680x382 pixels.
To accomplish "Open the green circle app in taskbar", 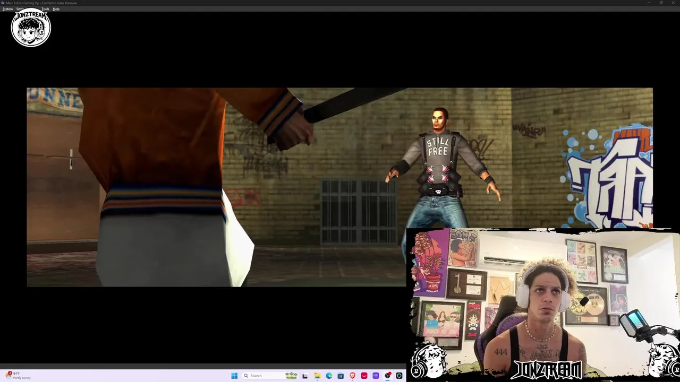I will point(399,376).
